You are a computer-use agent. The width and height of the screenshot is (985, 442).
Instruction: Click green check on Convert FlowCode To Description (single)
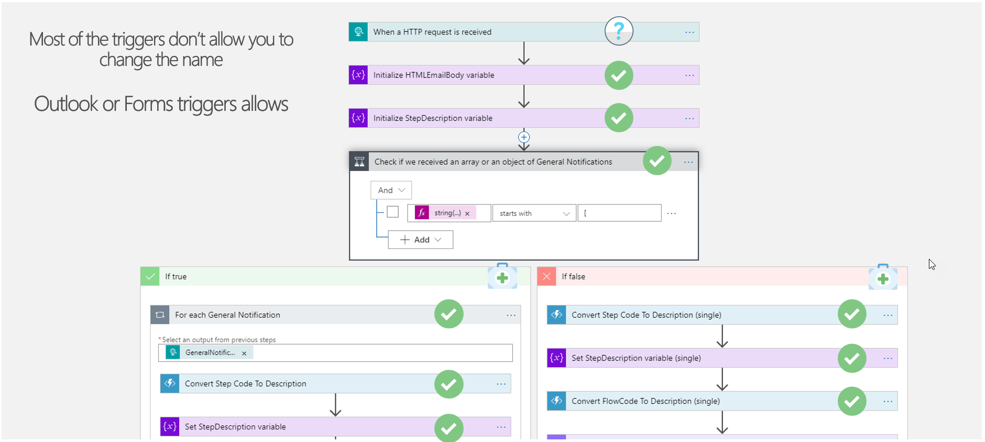[x=852, y=401]
